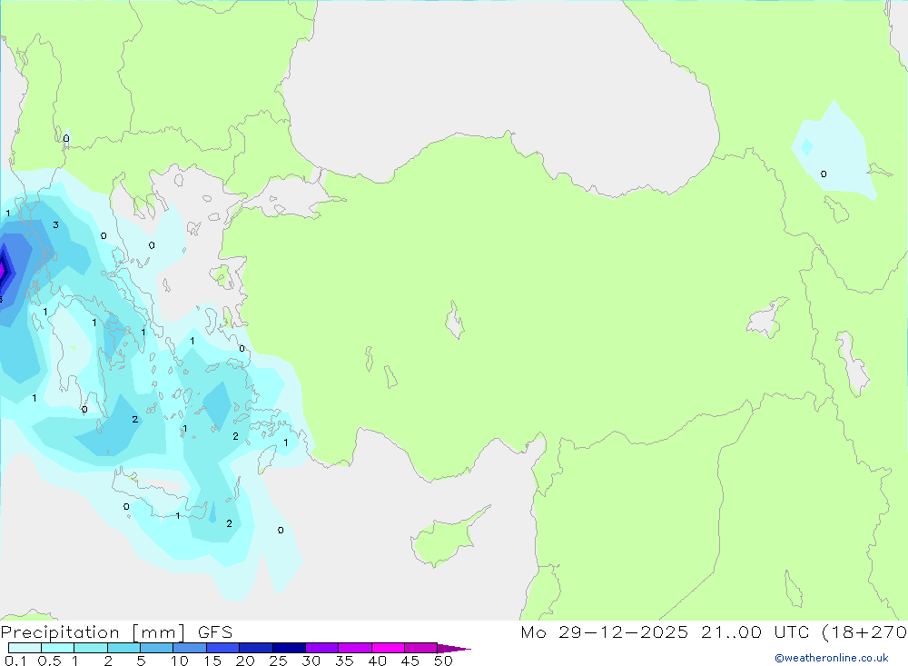
Task: Click the 45–50 mm legend color swatch
Action: pyautogui.click(x=421, y=648)
